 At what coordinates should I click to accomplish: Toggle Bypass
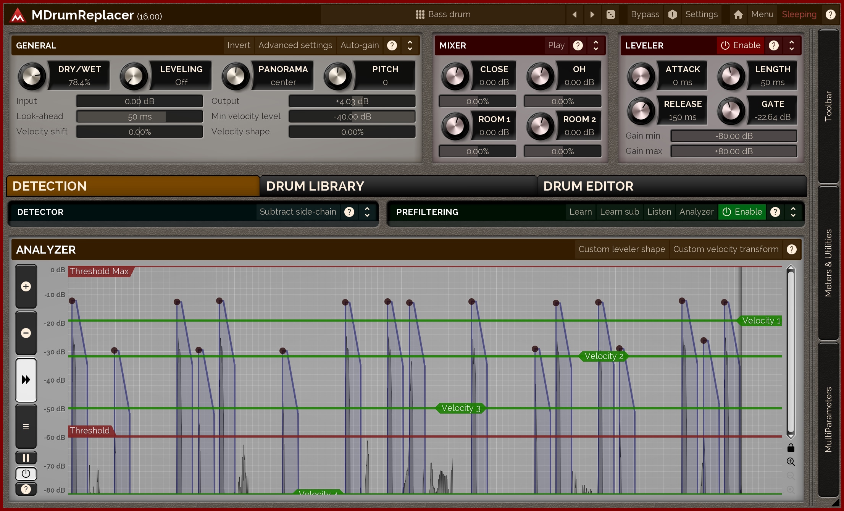645,15
